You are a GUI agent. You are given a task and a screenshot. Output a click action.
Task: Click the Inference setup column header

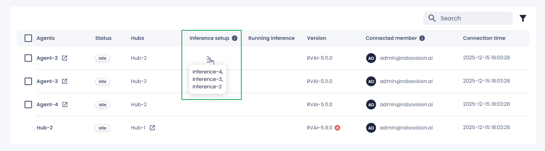[x=209, y=38]
